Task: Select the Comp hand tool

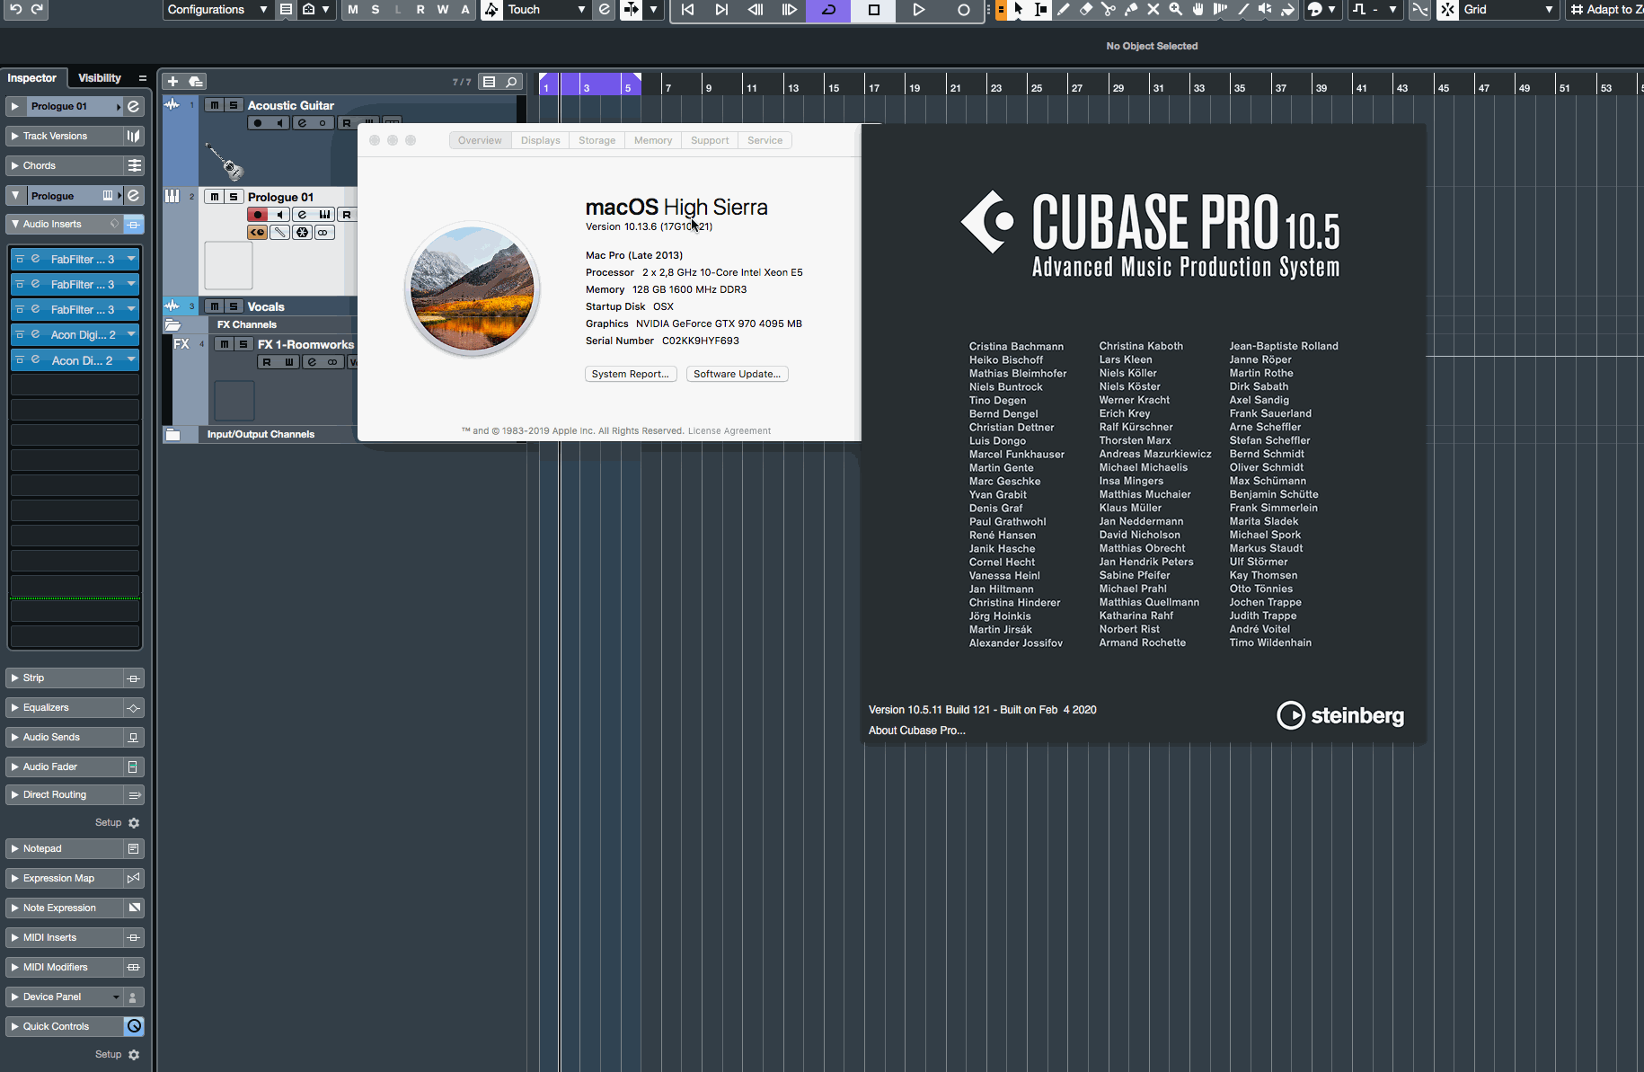Action: pyautogui.click(x=1198, y=9)
